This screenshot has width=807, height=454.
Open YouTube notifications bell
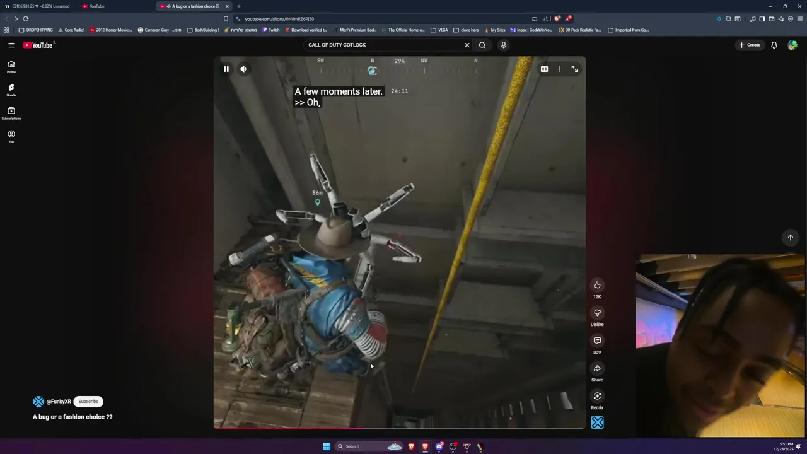[x=774, y=45]
